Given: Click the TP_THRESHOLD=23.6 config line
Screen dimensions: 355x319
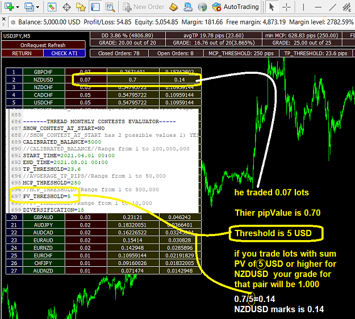Looking at the screenshot, I should pos(52,169).
